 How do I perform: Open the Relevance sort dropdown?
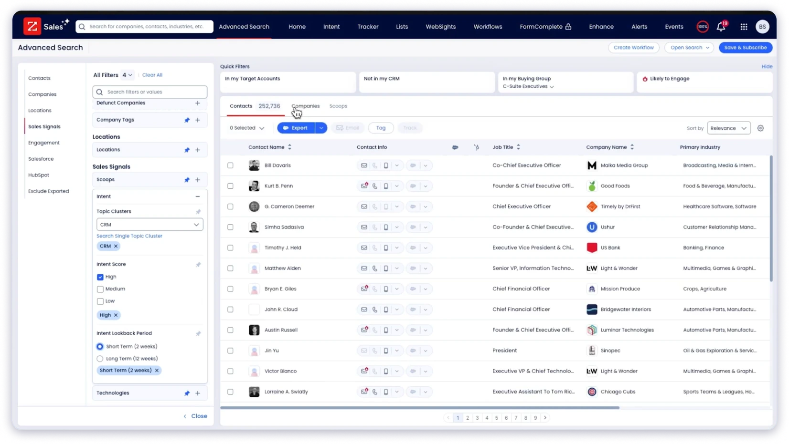[729, 128]
